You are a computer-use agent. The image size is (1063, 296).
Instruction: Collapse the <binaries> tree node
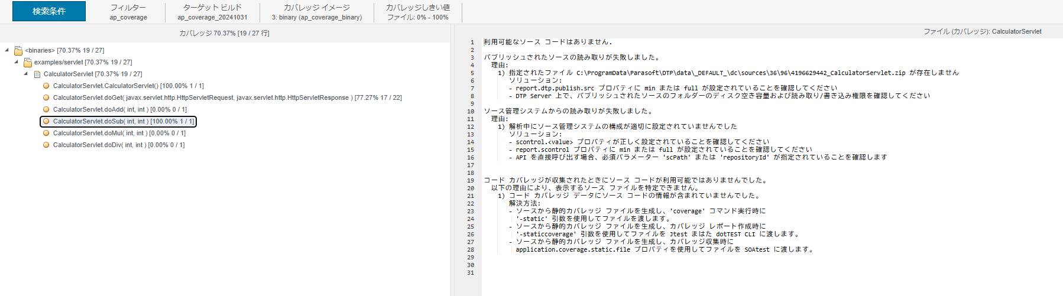[x=7, y=50]
